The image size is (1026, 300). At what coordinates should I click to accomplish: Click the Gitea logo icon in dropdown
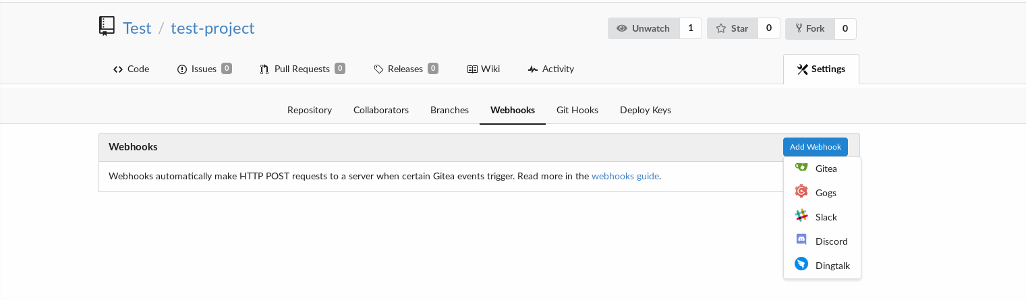point(801,169)
